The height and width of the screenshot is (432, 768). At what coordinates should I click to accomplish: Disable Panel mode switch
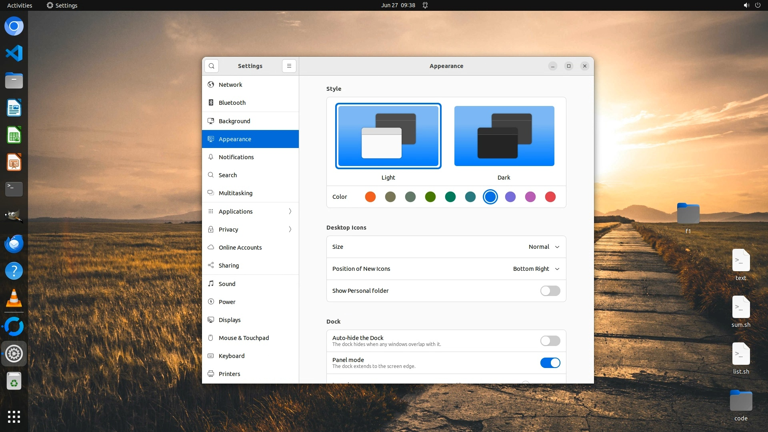pos(550,363)
